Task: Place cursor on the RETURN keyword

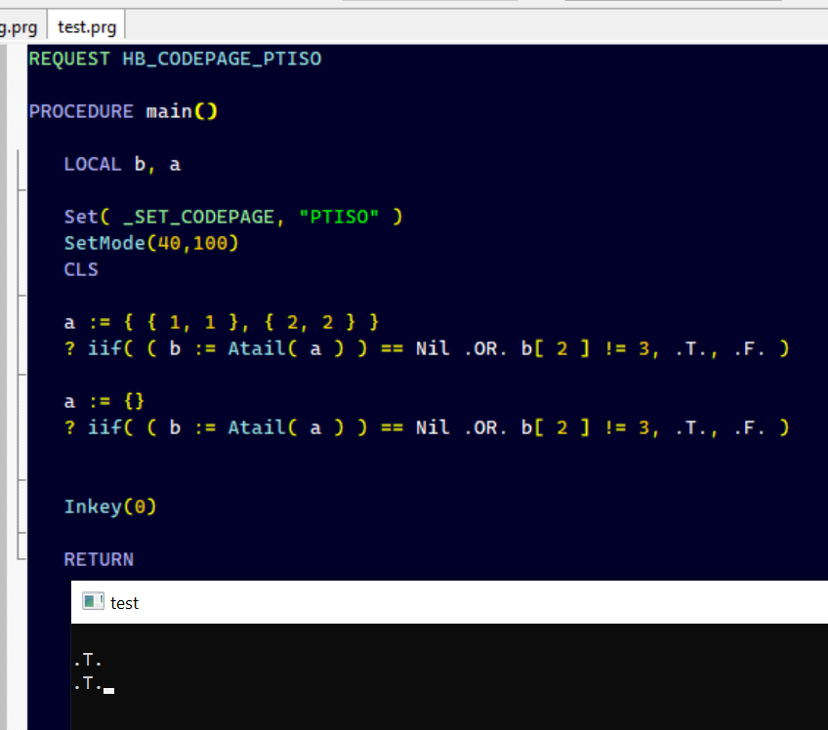Action: tap(99, 559)
